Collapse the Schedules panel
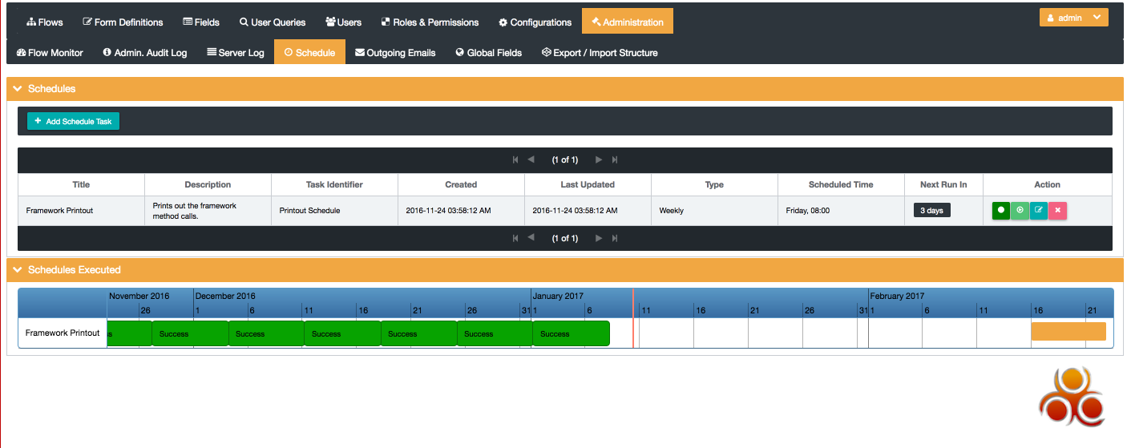 coord(17,88)
